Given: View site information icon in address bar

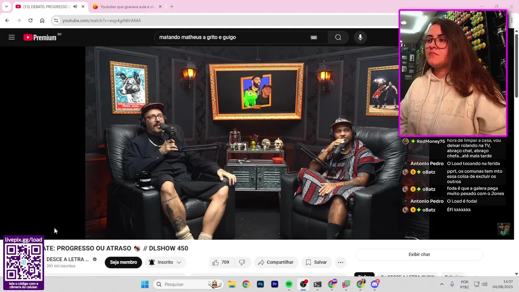Looking at the screenshot, I should [x=56, y=20].
